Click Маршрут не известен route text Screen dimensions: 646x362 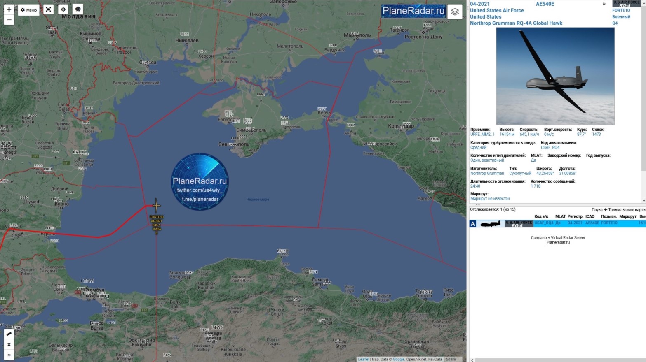click(490, 199)
